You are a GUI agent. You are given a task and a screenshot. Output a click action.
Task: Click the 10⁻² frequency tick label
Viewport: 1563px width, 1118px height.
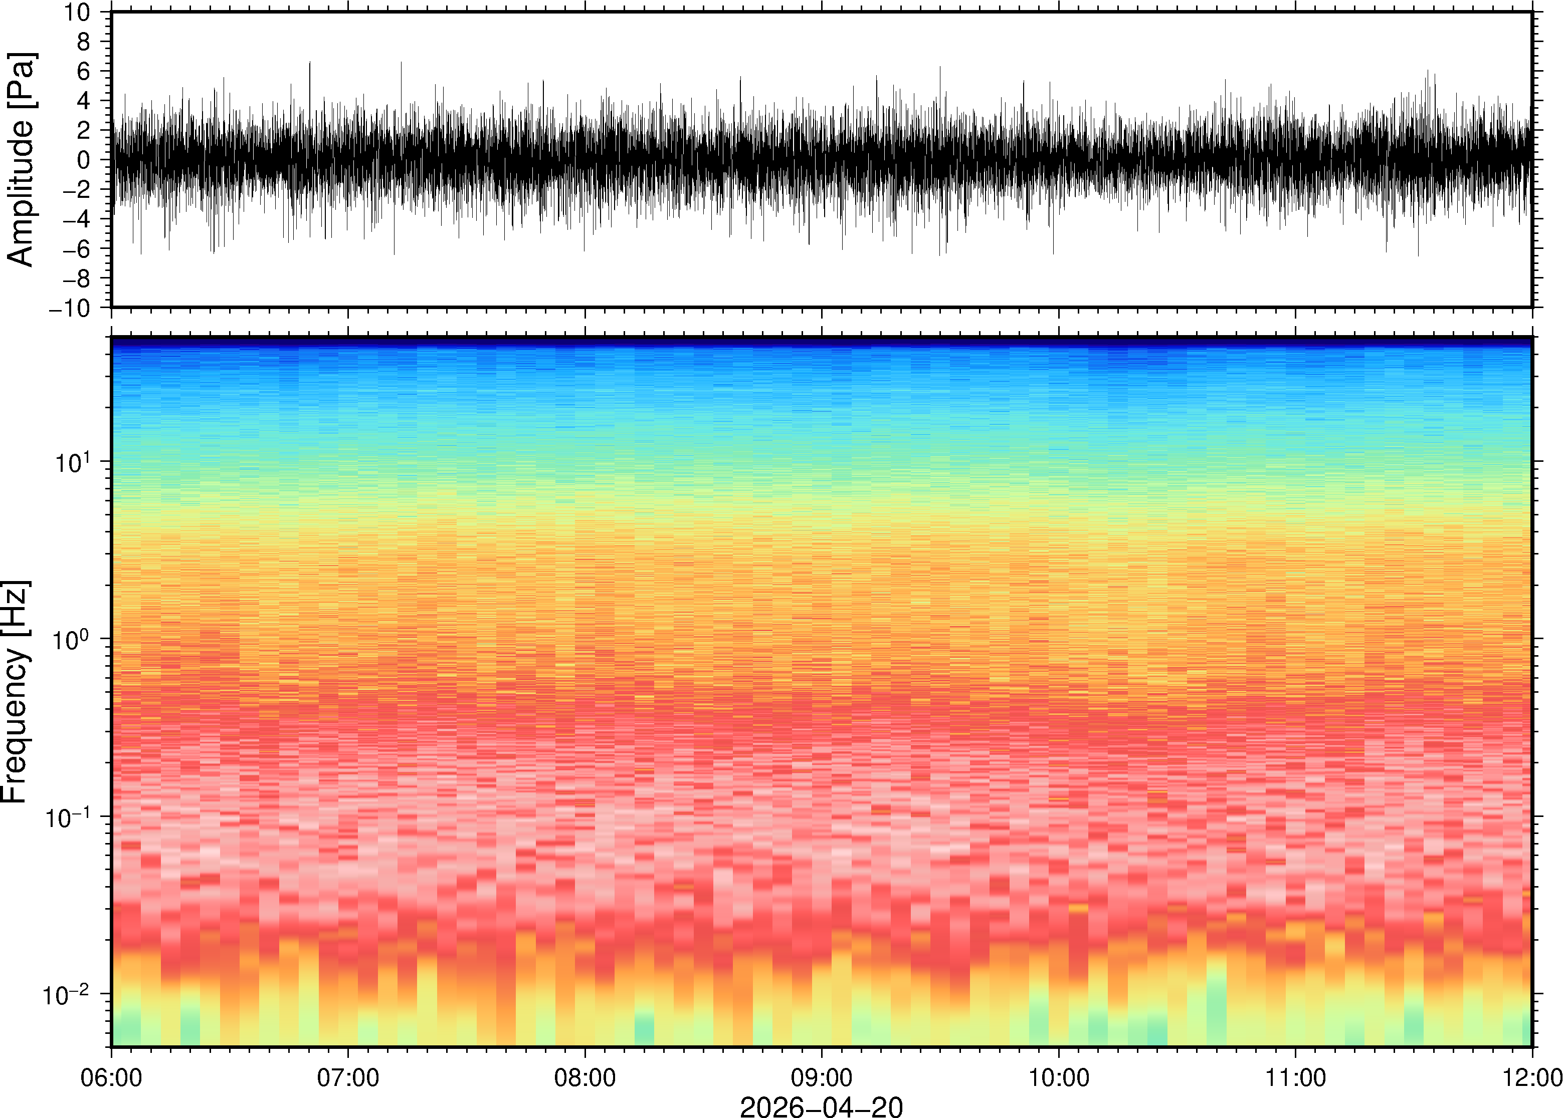click(x=67, y=995)
